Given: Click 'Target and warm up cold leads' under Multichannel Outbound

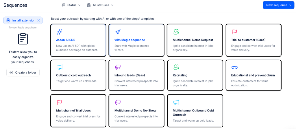Looking at the screenshot, I should coord(193,121).
